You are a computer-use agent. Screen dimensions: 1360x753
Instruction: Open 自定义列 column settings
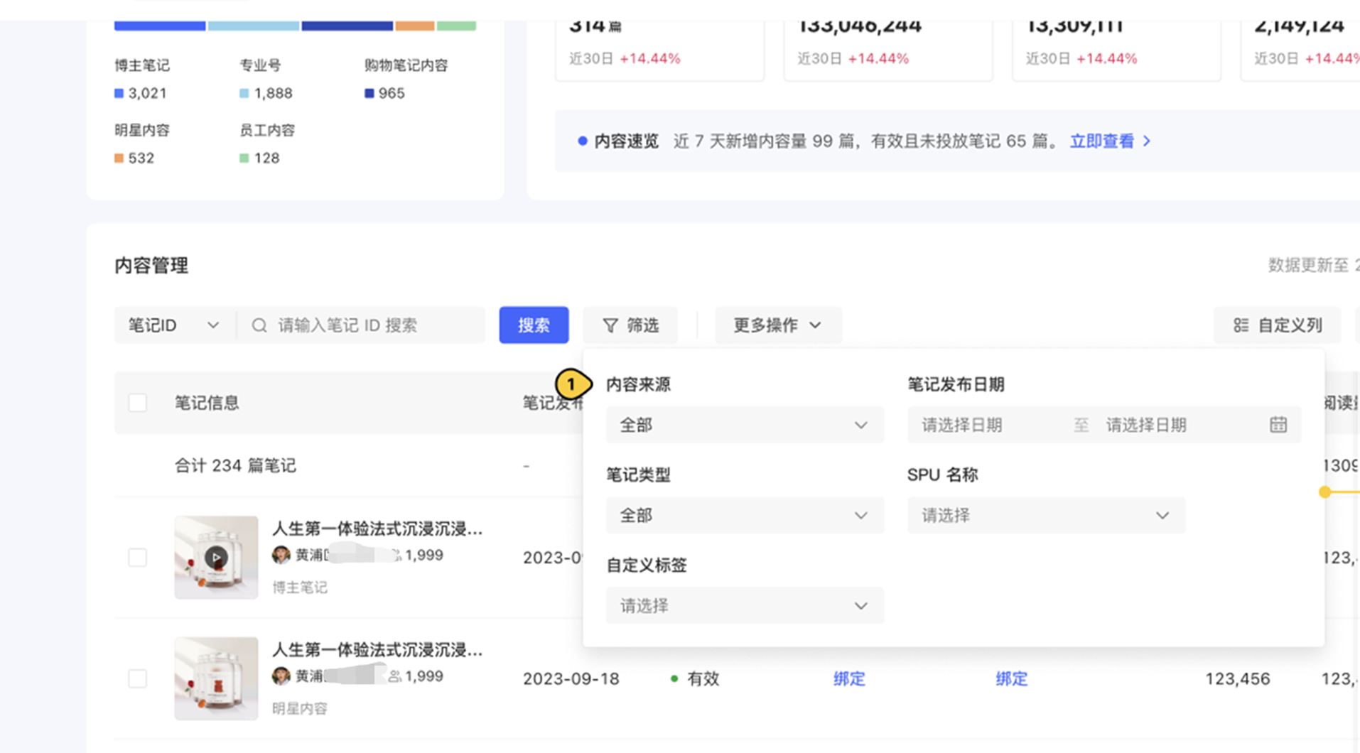(x=1277, y=325)
